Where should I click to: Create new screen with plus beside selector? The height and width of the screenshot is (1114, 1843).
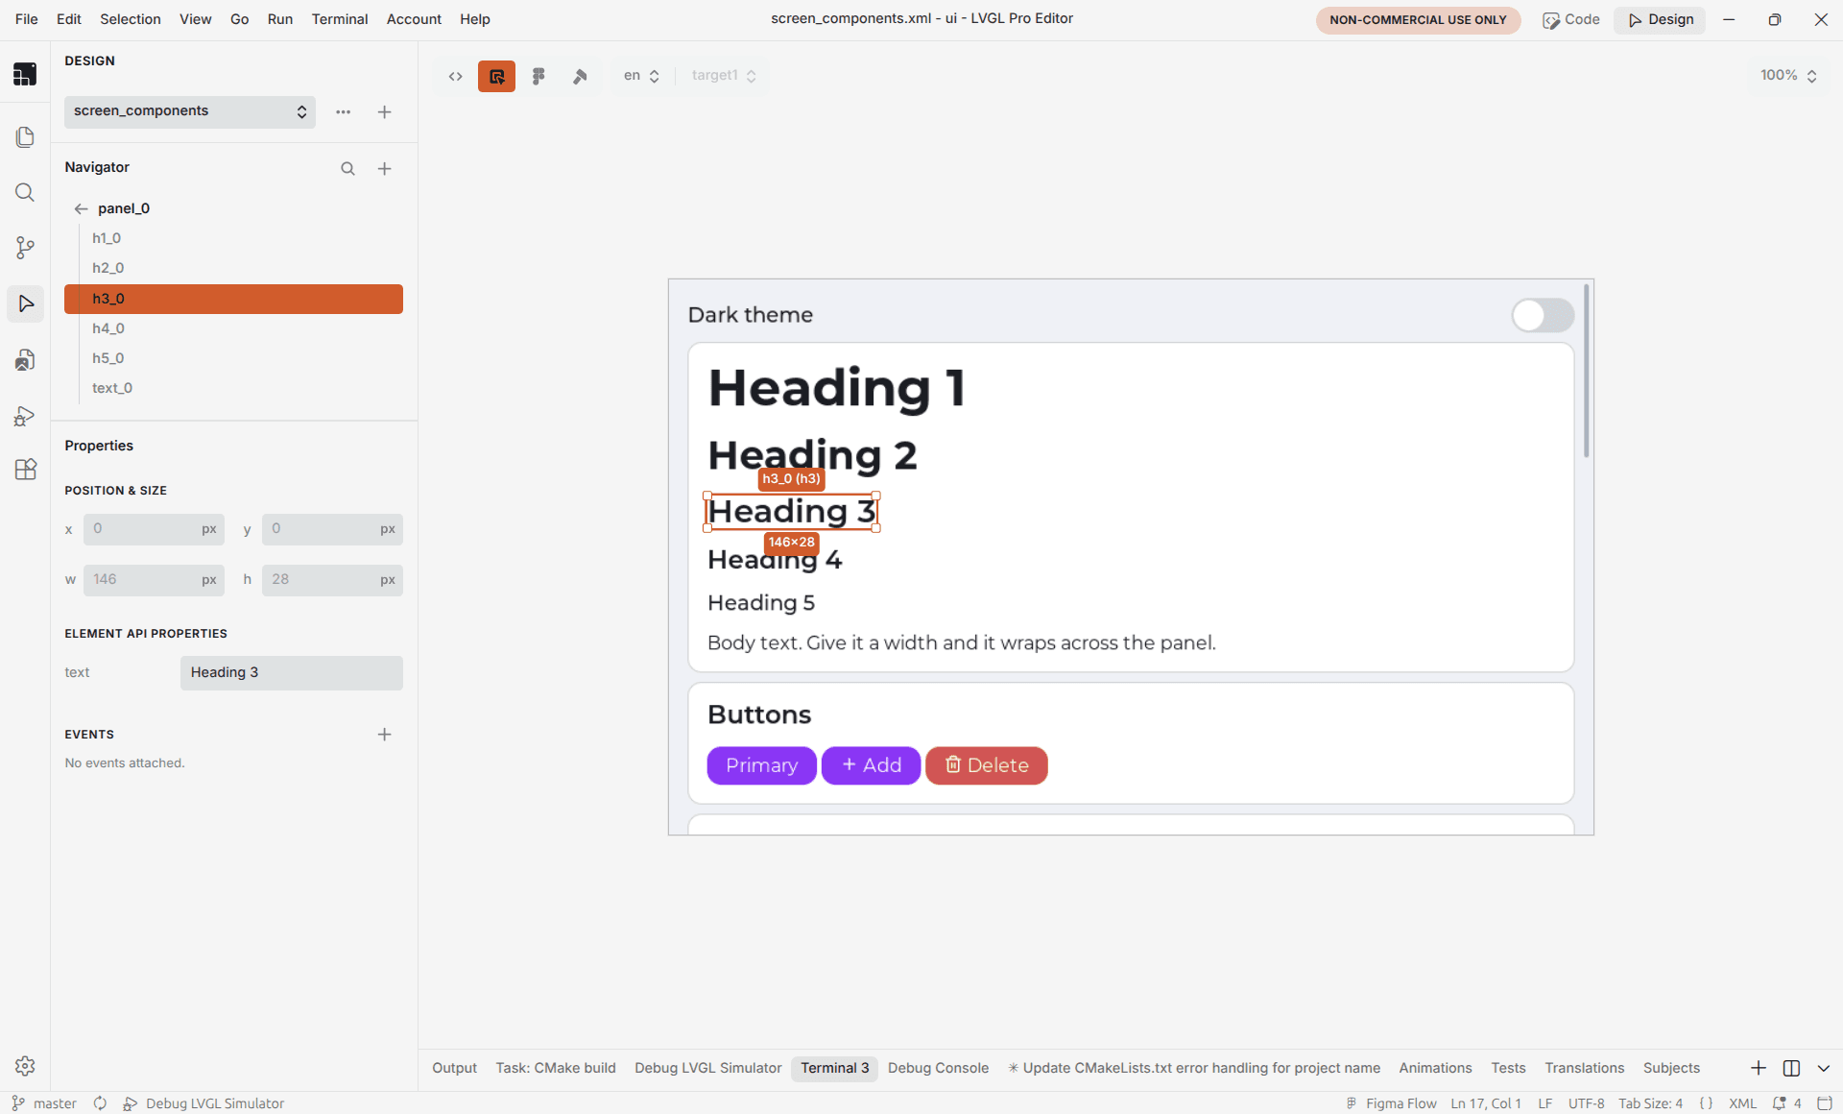click(384, 112)
